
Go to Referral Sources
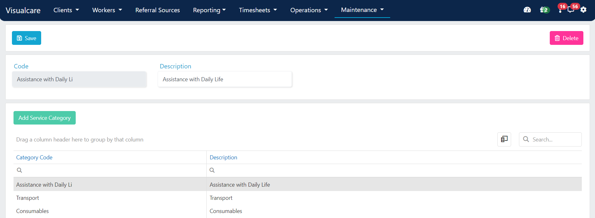158,10
